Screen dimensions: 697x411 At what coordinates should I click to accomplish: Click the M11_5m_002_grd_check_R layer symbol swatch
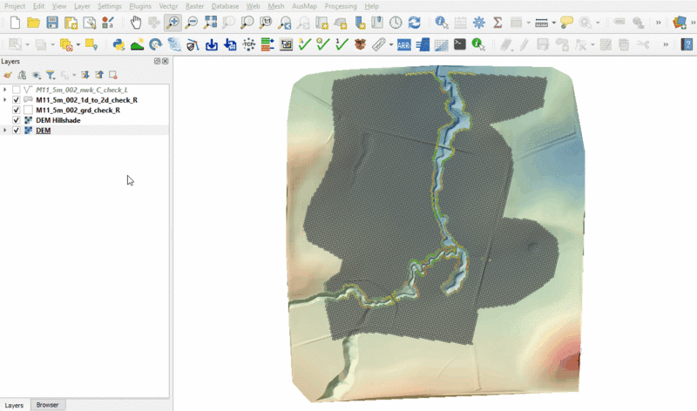pos(28,111)
